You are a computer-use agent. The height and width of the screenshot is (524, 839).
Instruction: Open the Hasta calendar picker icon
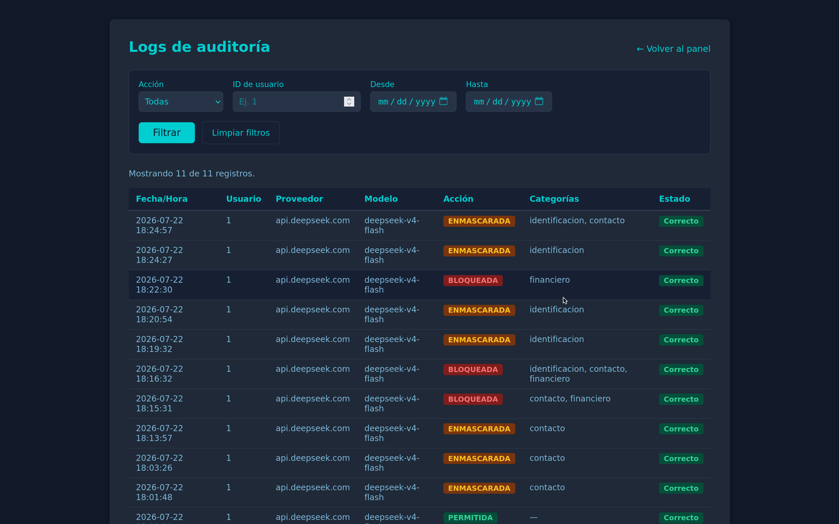pos(539,101)
